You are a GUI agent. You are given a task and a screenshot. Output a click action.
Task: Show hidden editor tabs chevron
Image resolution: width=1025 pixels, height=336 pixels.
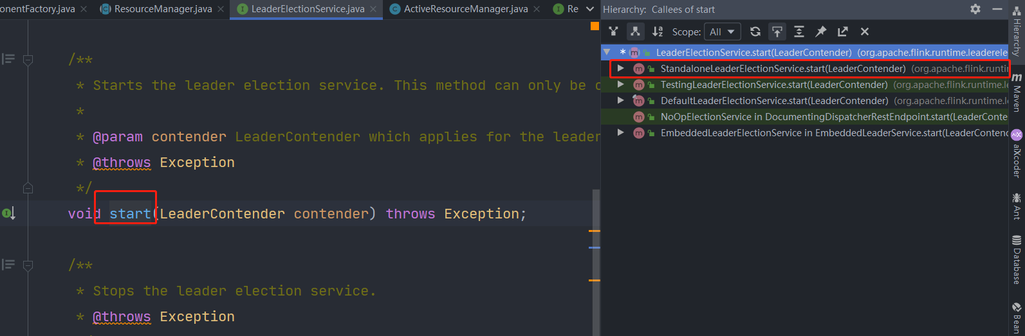coord(590,9)
